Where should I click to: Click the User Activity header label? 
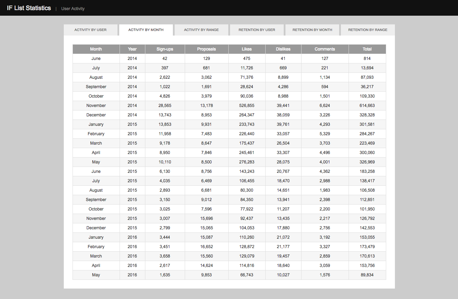coord(73,9)
